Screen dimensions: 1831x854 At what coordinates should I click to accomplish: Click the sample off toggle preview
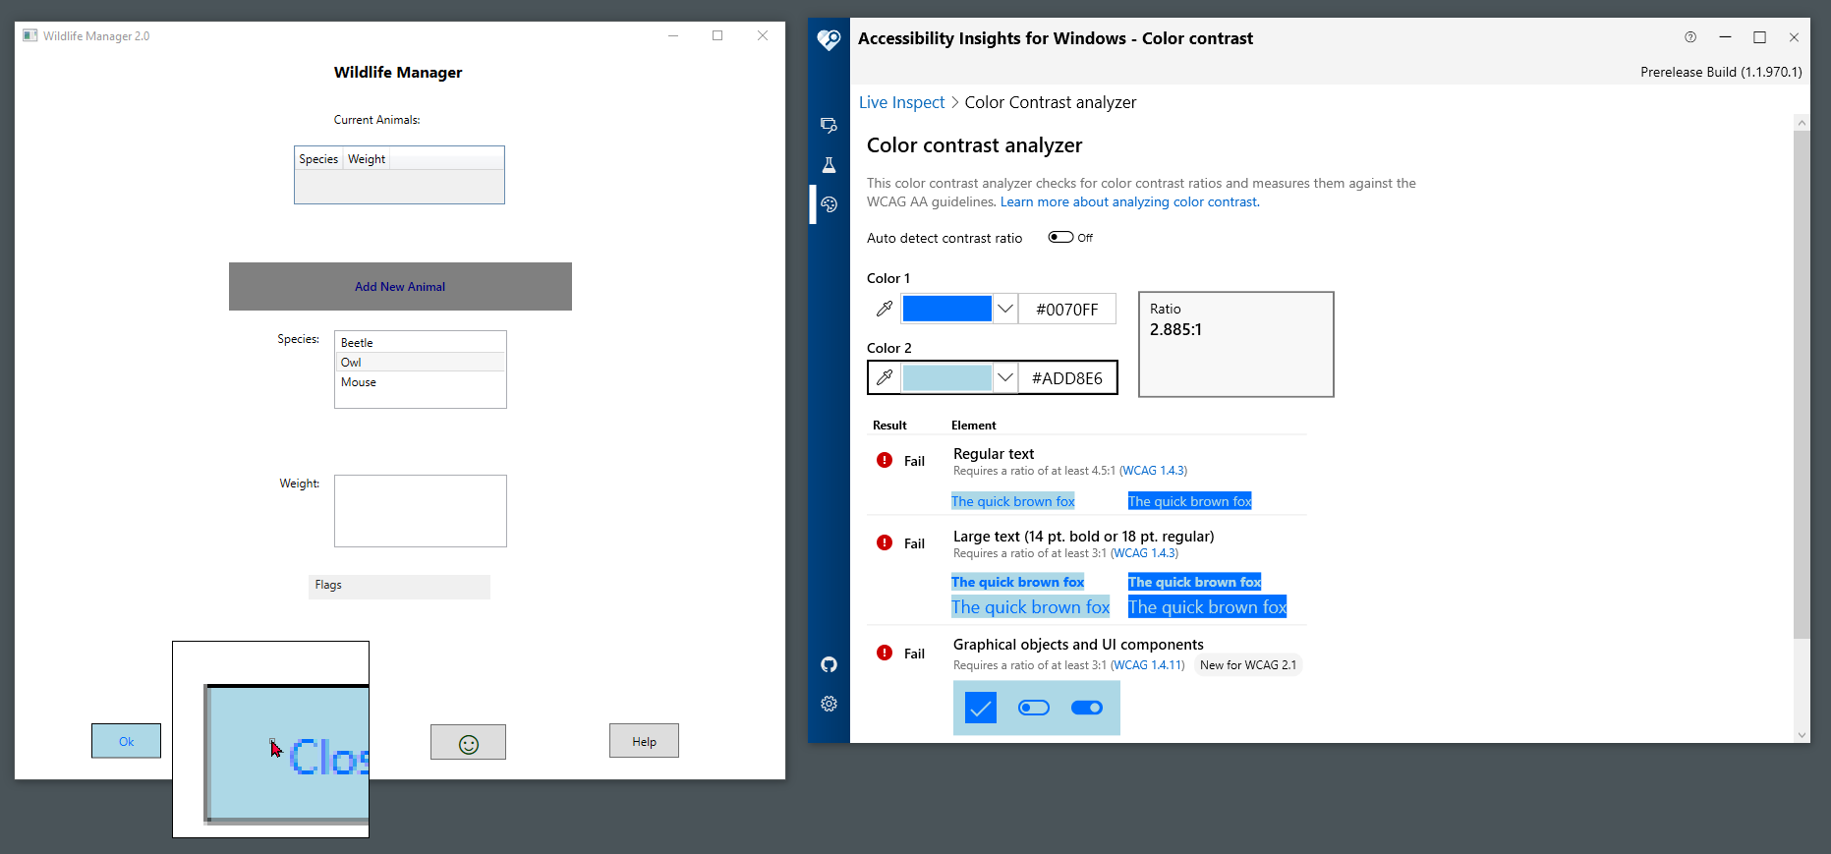1034,708
